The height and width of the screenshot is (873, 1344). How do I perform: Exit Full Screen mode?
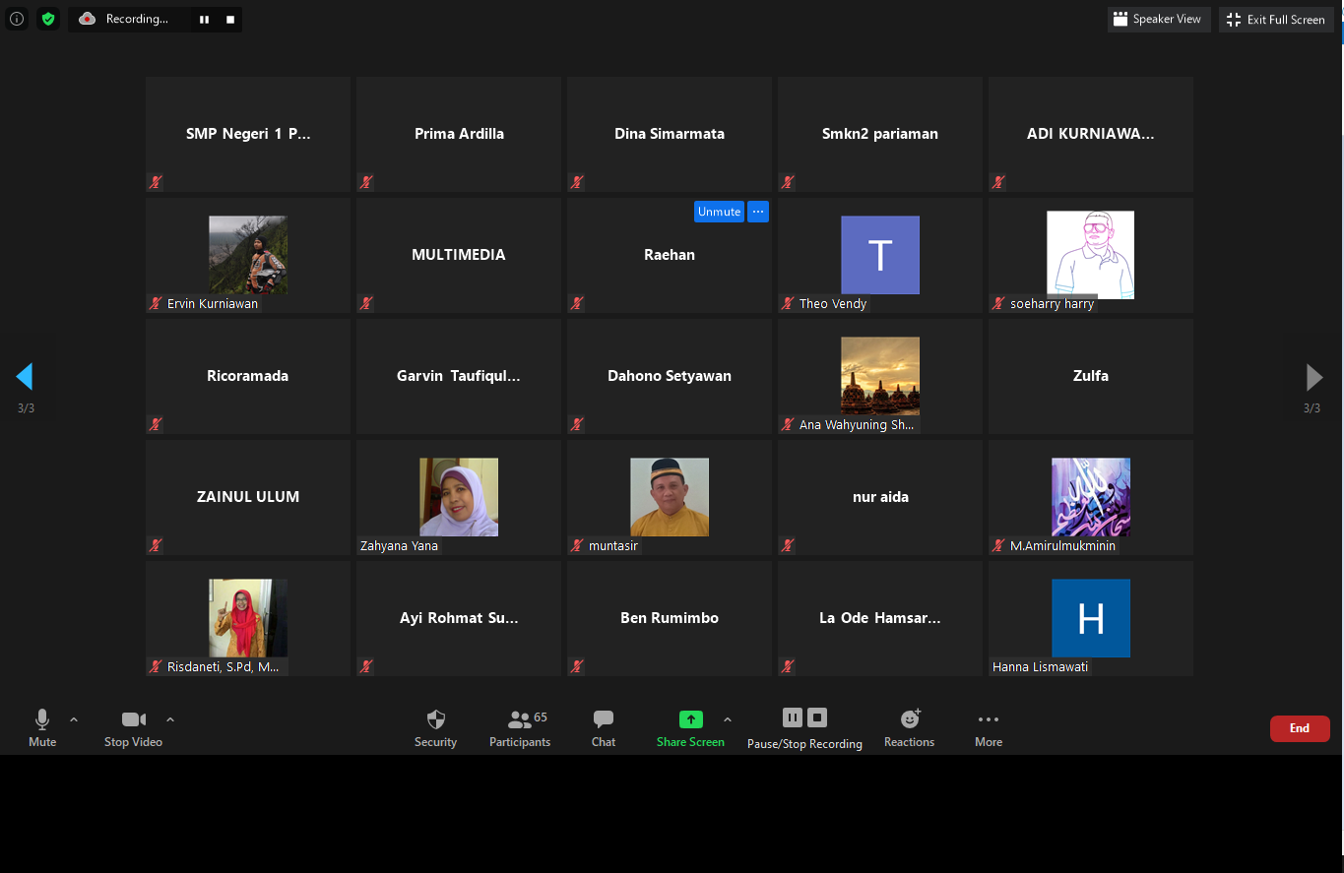pyautogui.click(x=1276, y=20)
